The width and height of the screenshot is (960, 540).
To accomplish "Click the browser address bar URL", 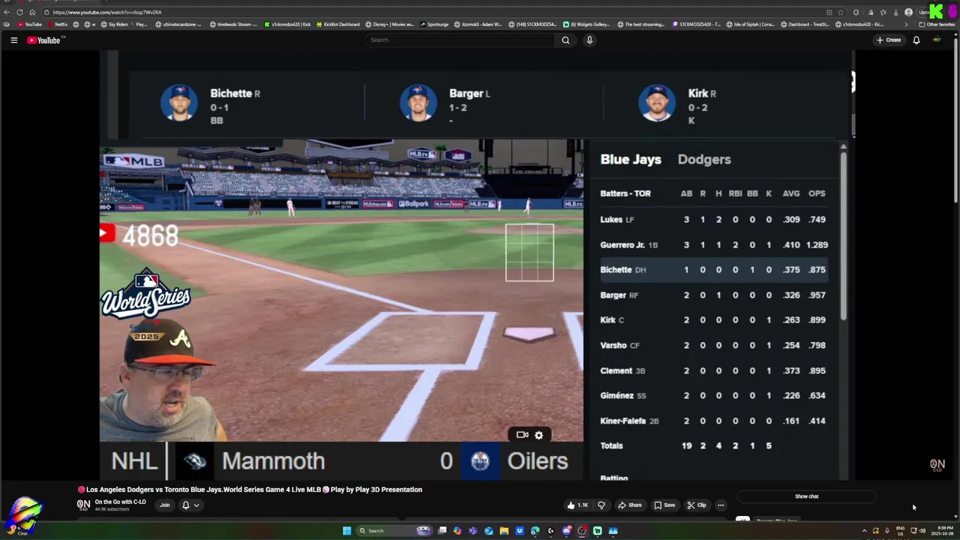I will (x=106, y=12).
